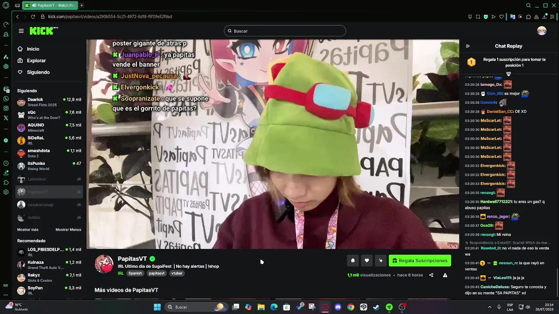Screen dimensions: 559x314
Task: Open the Kick hamburger menu
Action: click(21, 31)
